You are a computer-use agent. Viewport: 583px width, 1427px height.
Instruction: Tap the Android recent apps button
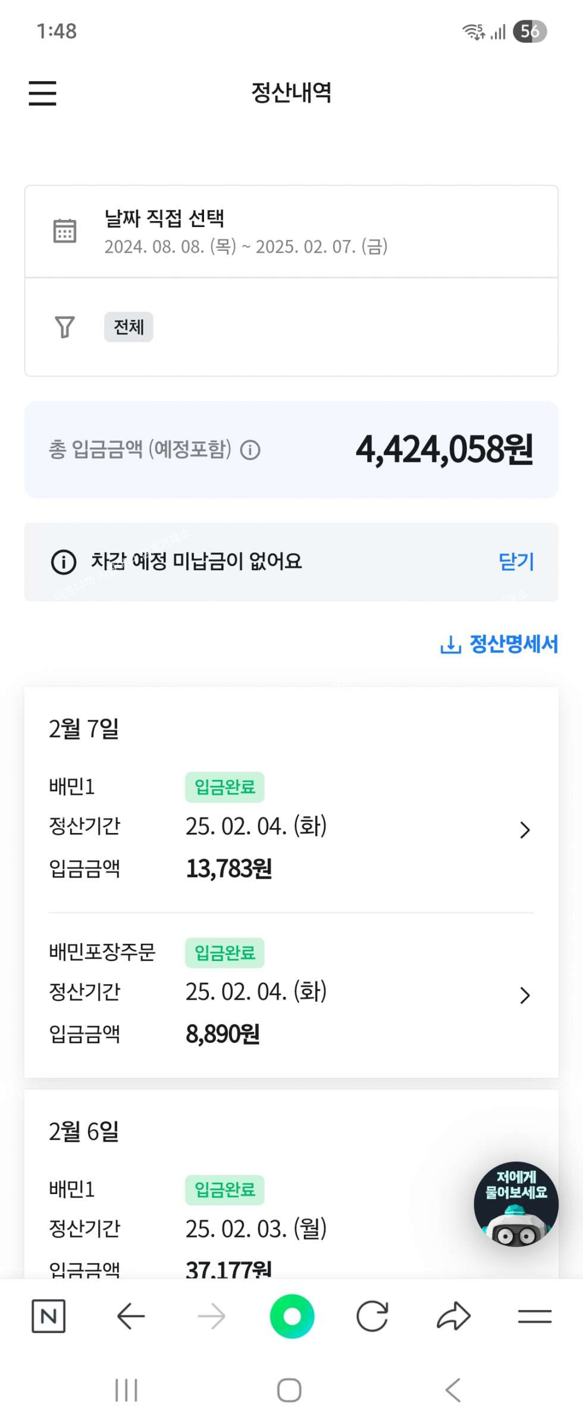[126, 1391]
